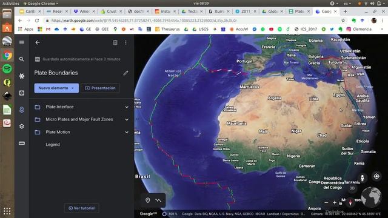This screenshot has width=388, height=218.
Task: Click Activities in the top bar
Action: click(x=11, y=4)
